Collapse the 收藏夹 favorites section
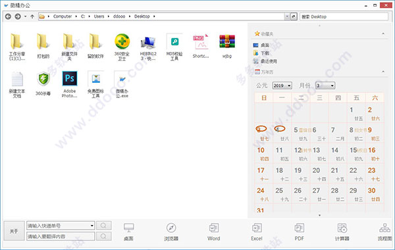The image size is (395, 250). (383, 34)
